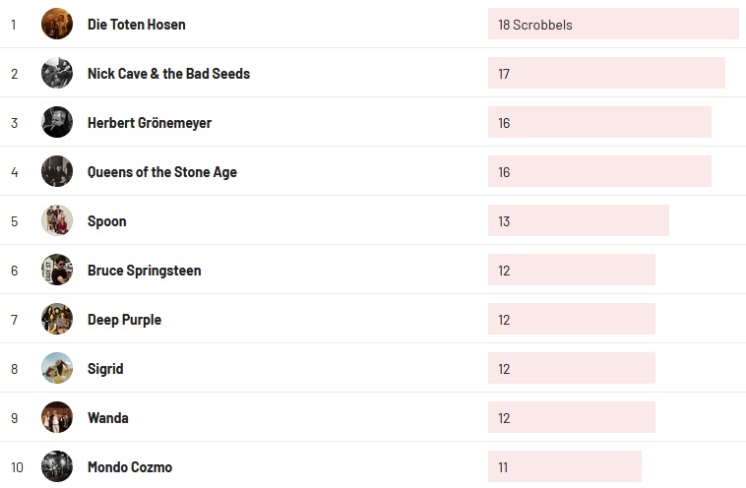Click the Deep Purple avatar image
Screen dimensions: 746x488
point(57,319)
